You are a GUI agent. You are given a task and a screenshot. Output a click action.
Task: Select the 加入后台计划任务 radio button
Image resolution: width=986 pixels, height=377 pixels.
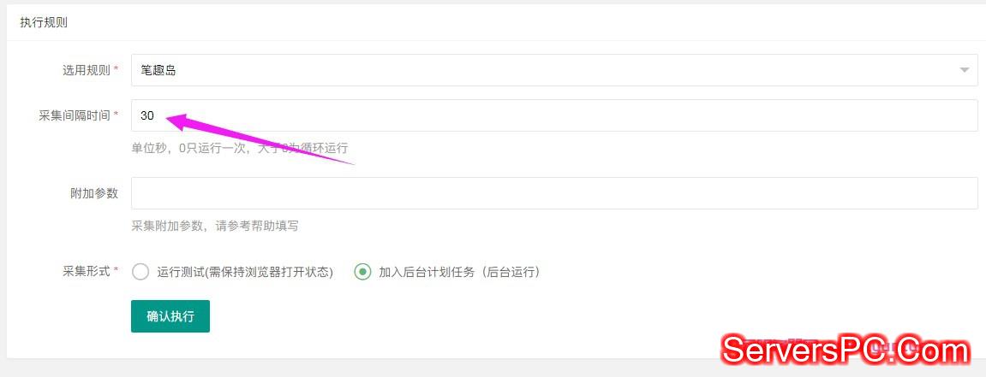[x=362, y=272]
